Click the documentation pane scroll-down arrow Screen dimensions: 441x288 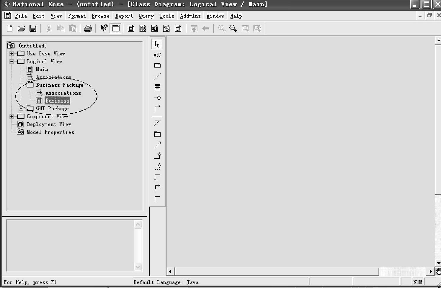pos(138,267)
